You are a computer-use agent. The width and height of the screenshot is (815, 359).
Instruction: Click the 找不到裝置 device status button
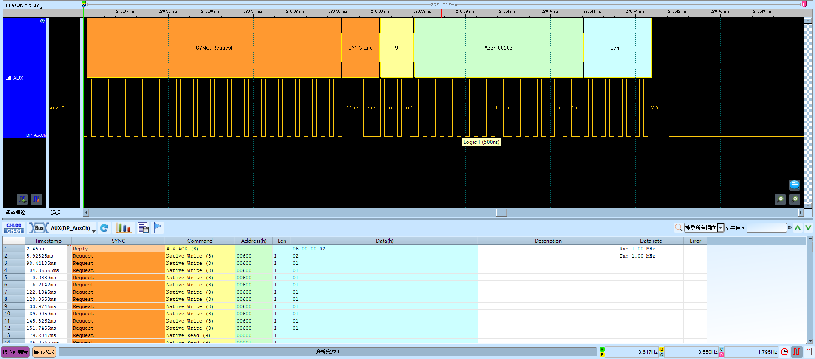coord(15,352)
